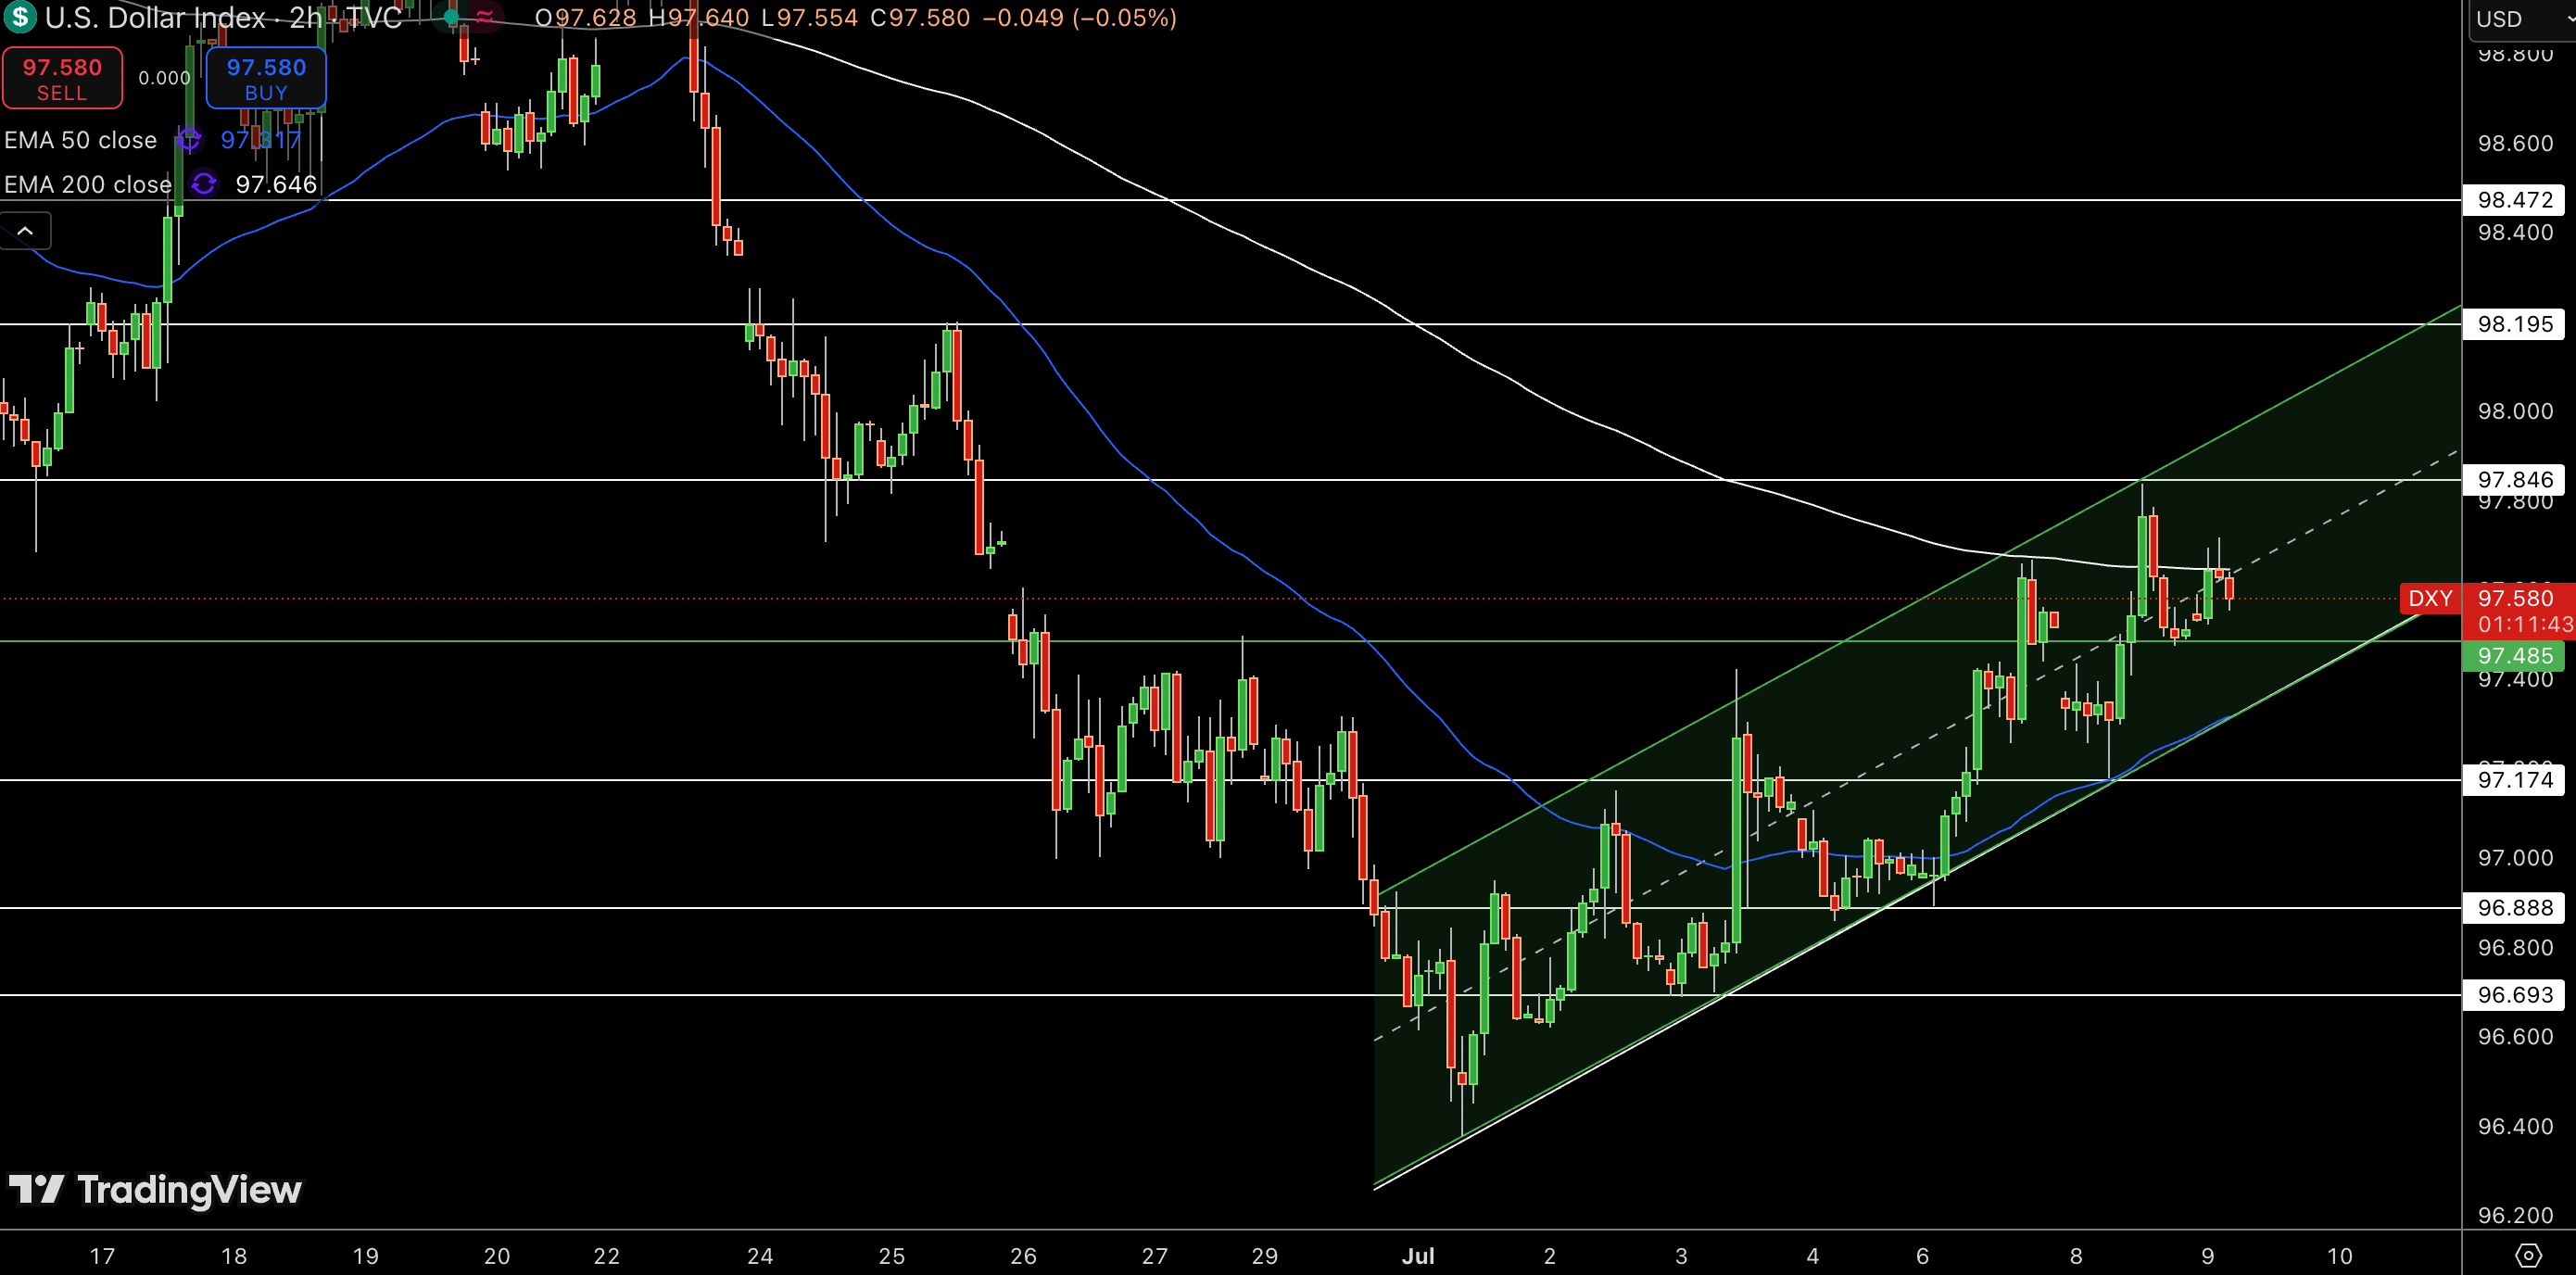
Task: Click the 17 date on the time axis
Action: (x=102, y=1256)
